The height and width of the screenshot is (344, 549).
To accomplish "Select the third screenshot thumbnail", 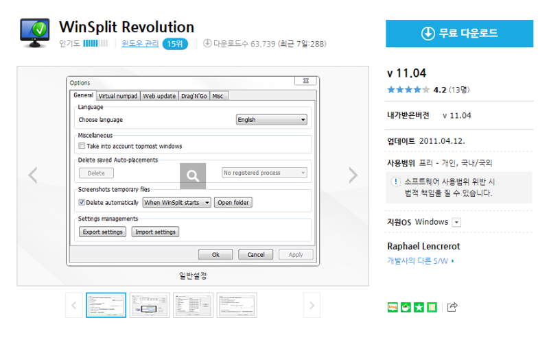I will [x=193, y=305].
